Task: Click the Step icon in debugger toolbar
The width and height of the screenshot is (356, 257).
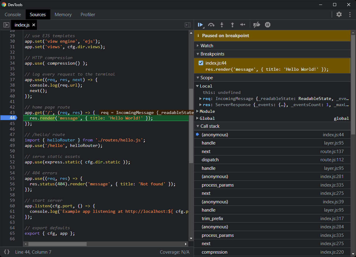Action: click(243, 25)
